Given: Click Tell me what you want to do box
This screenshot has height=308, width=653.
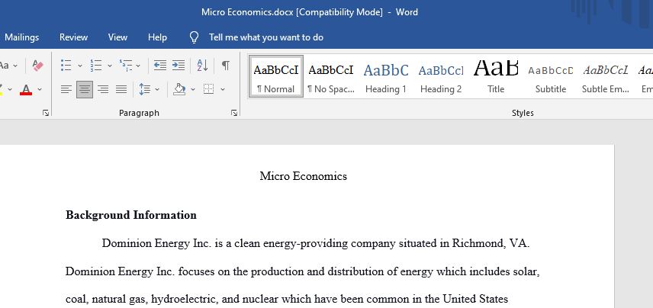Looking at the screenshot, I should pos(266,37).
